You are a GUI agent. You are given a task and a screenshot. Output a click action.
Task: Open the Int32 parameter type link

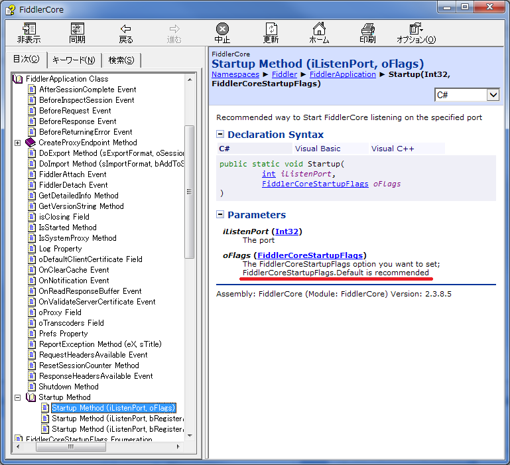pos(287,232)
